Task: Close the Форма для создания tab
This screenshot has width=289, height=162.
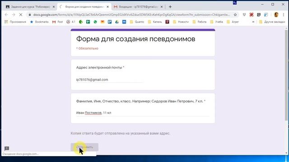Action: point(107,7)
